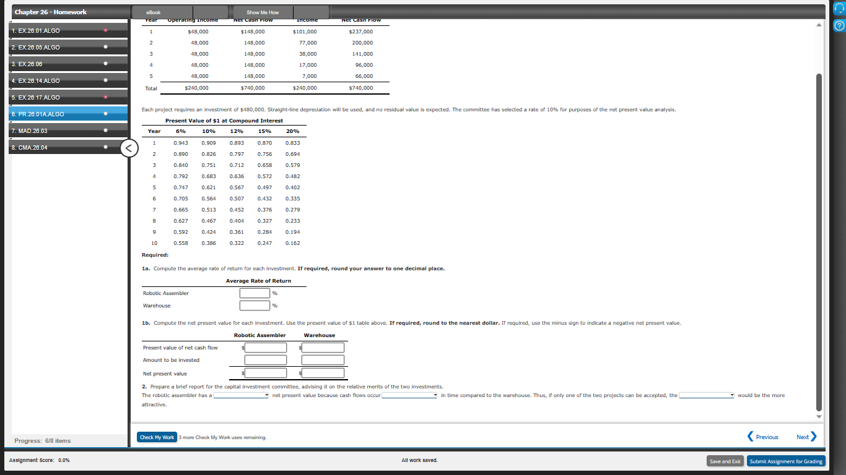Click the All work saved status
The width and height of the screenshot is (846, 475).
(x=419, y=460)
